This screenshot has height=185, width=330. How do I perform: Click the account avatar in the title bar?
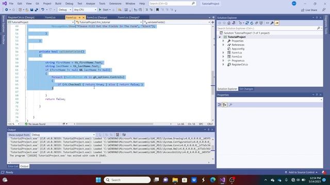point(294,4)
